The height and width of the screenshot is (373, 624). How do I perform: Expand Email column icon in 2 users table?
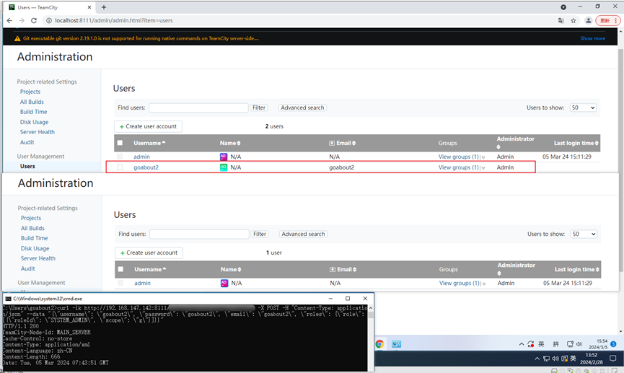coord(332,143)
